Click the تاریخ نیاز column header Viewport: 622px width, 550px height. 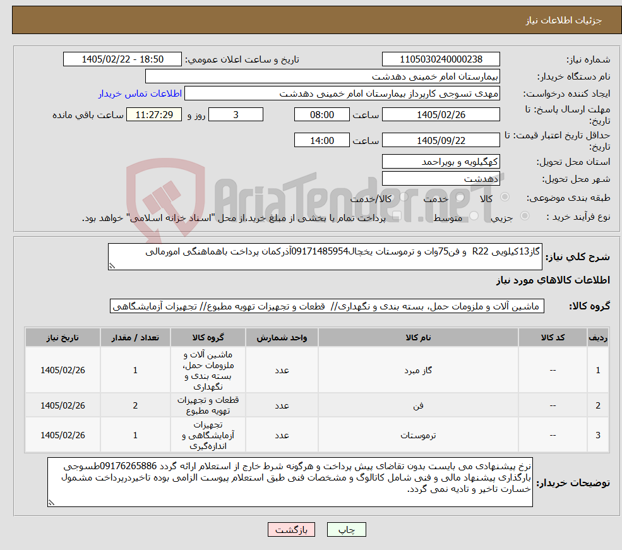pyautogui.click(x=63, y=337)
